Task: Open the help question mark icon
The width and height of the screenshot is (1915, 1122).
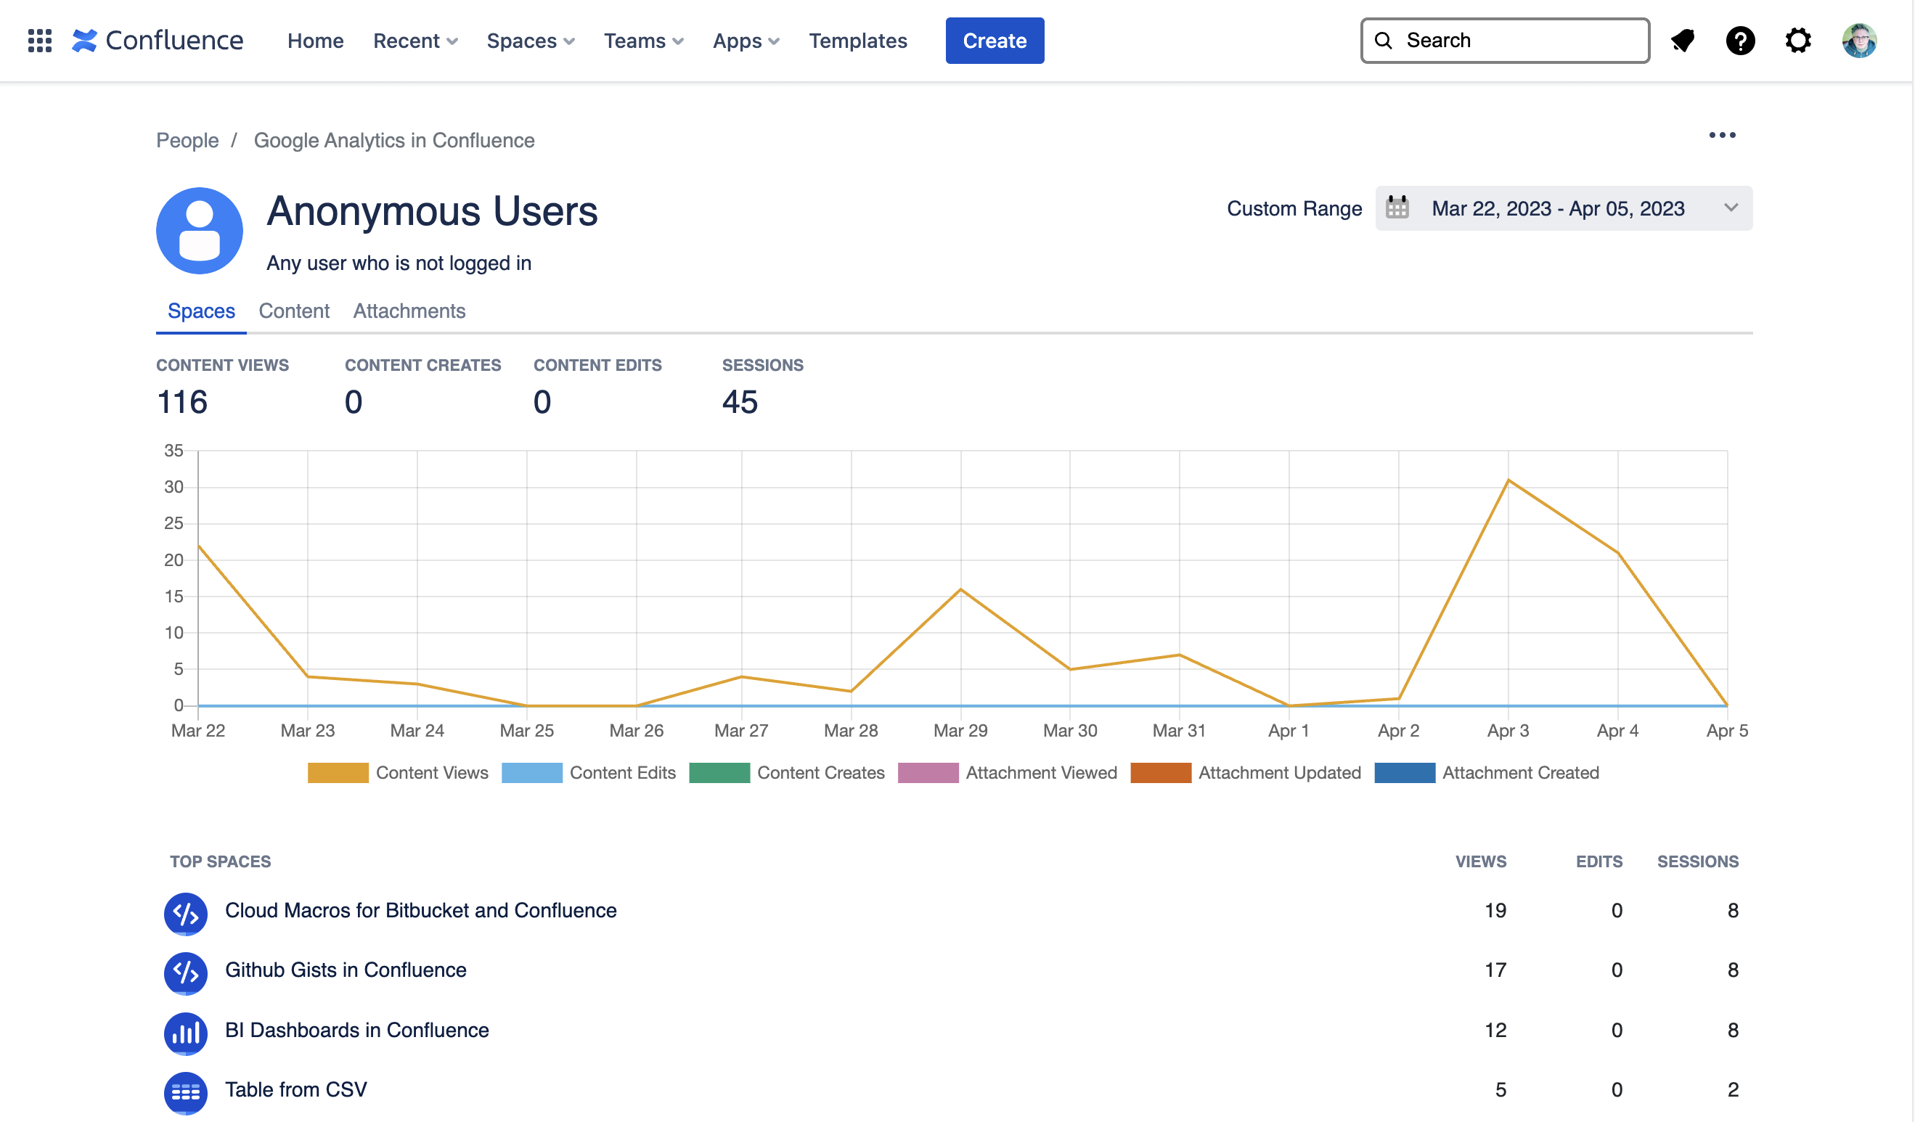Action: click(x=1740, y=40)
